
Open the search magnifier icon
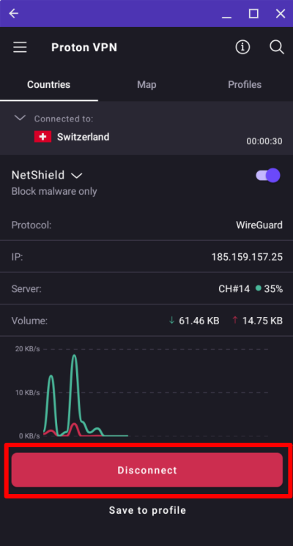pyautogui.click(x=277, y=47)
